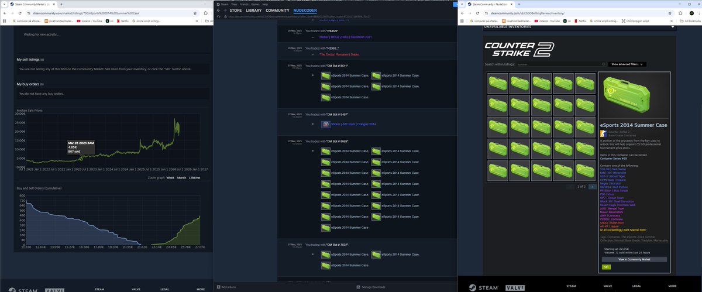Open extensions menu in left browser window
This screenshot has width=702, height=292.
pyautogui.click(x=205, y=13)
